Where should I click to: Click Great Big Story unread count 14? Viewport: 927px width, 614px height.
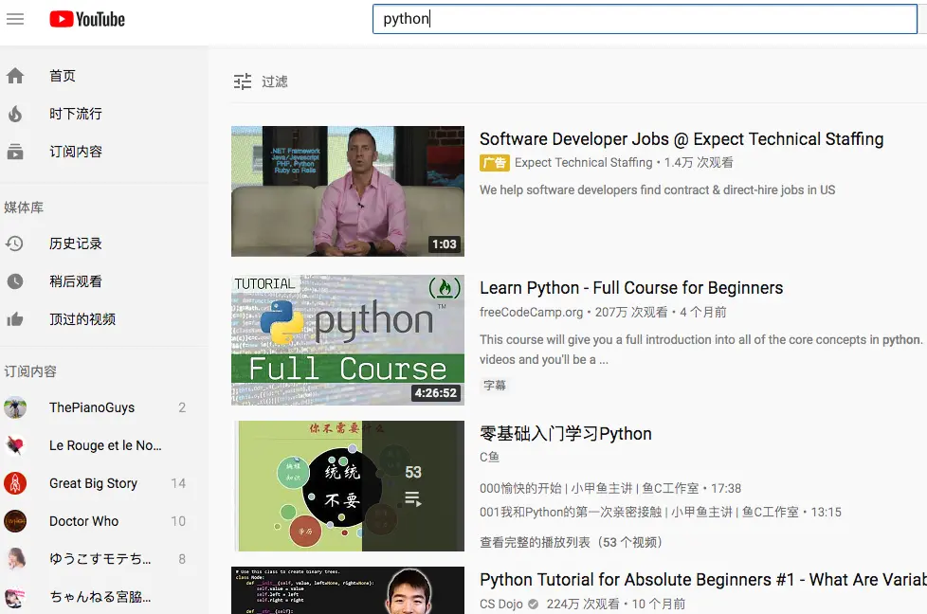pyautogui.click(x=178, y=483)
